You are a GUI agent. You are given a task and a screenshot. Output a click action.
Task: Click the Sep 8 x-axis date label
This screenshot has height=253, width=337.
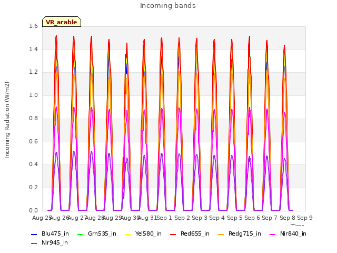(288, 218)
